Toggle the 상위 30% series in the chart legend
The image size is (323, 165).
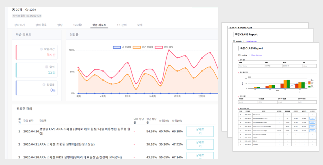pyautogui.click(x=164, y=47)
